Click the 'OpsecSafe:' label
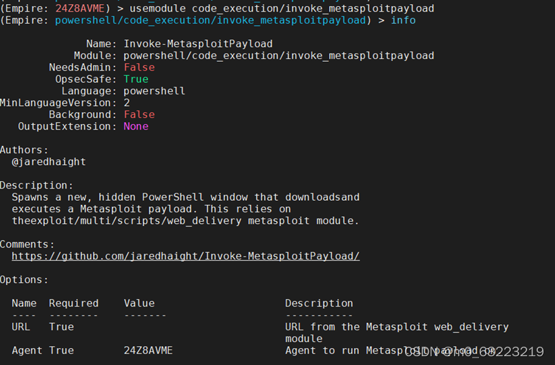Viewport: 555px width, 365px height. (86, 79)
